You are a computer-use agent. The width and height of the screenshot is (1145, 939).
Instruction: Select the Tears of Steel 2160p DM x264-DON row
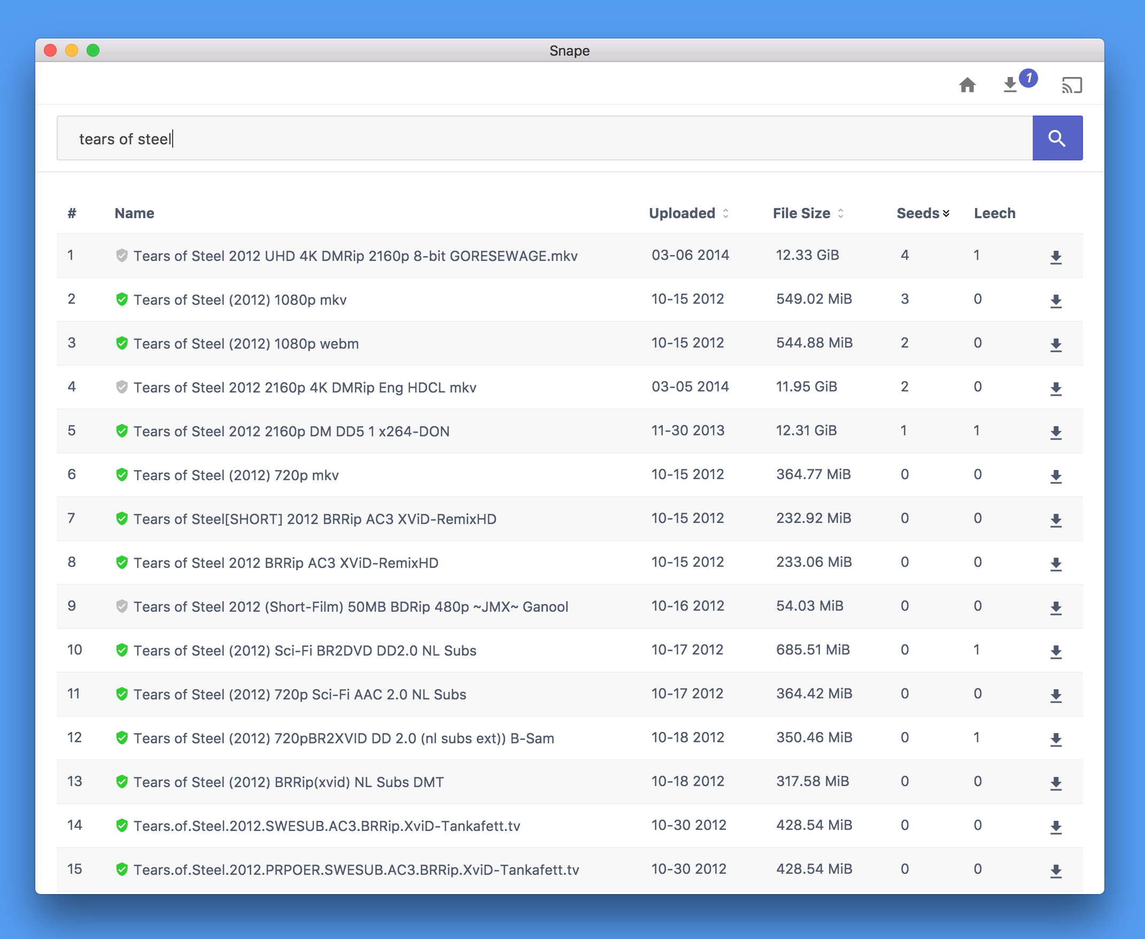[x=291, y=432]
